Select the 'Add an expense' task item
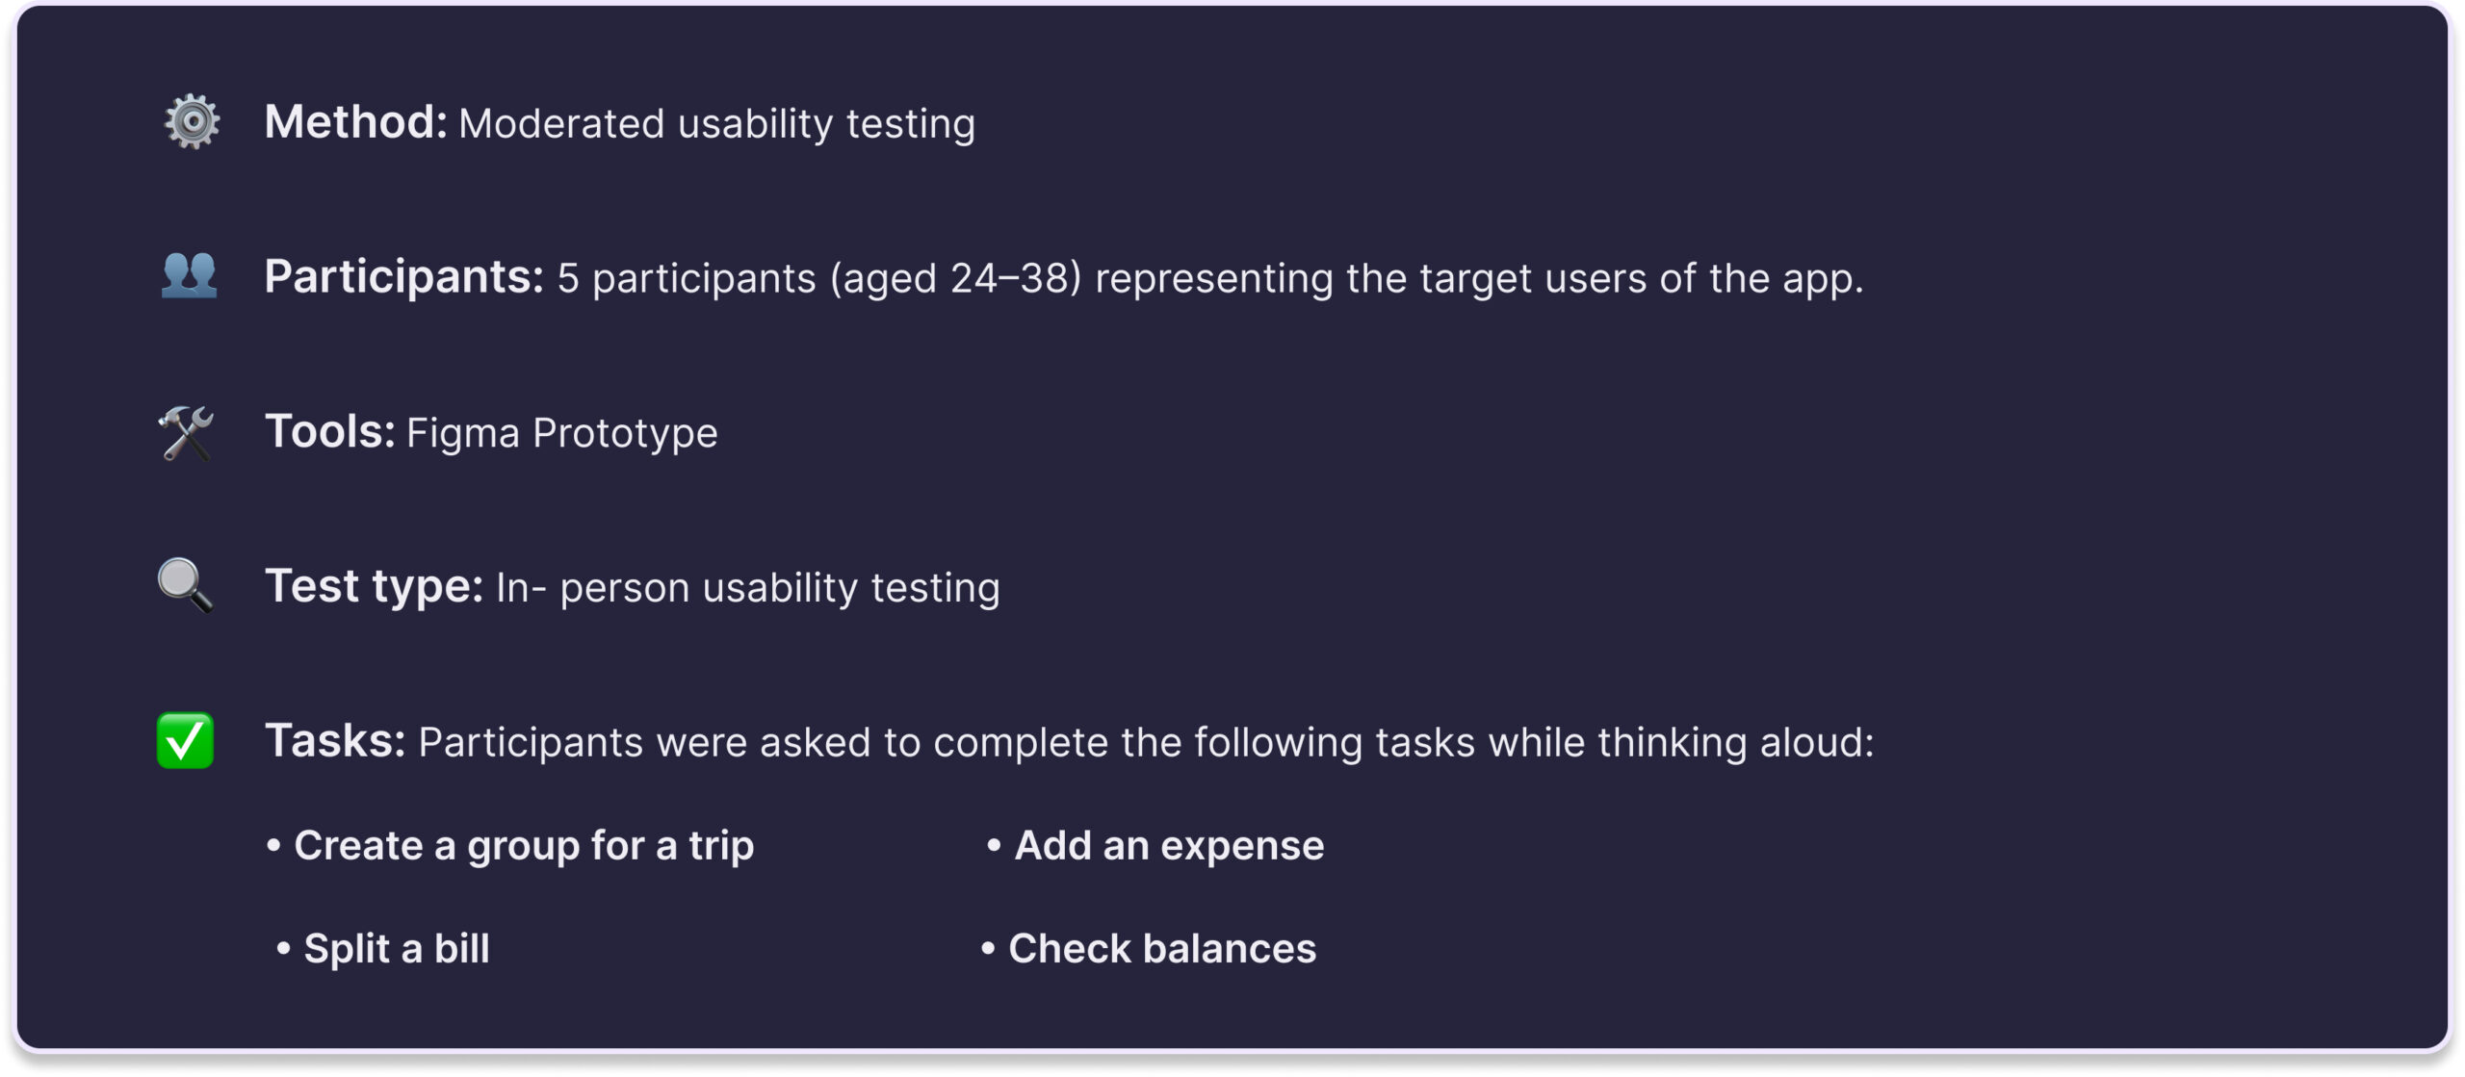Screen dimensions: 2465x1077 click(x=1155, y=845)
